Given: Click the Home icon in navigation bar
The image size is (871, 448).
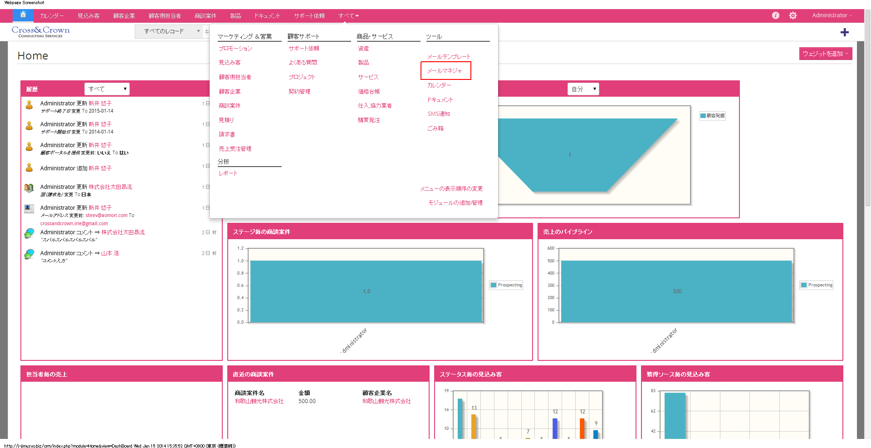Looking at the screenshot, I should [23, 15].
